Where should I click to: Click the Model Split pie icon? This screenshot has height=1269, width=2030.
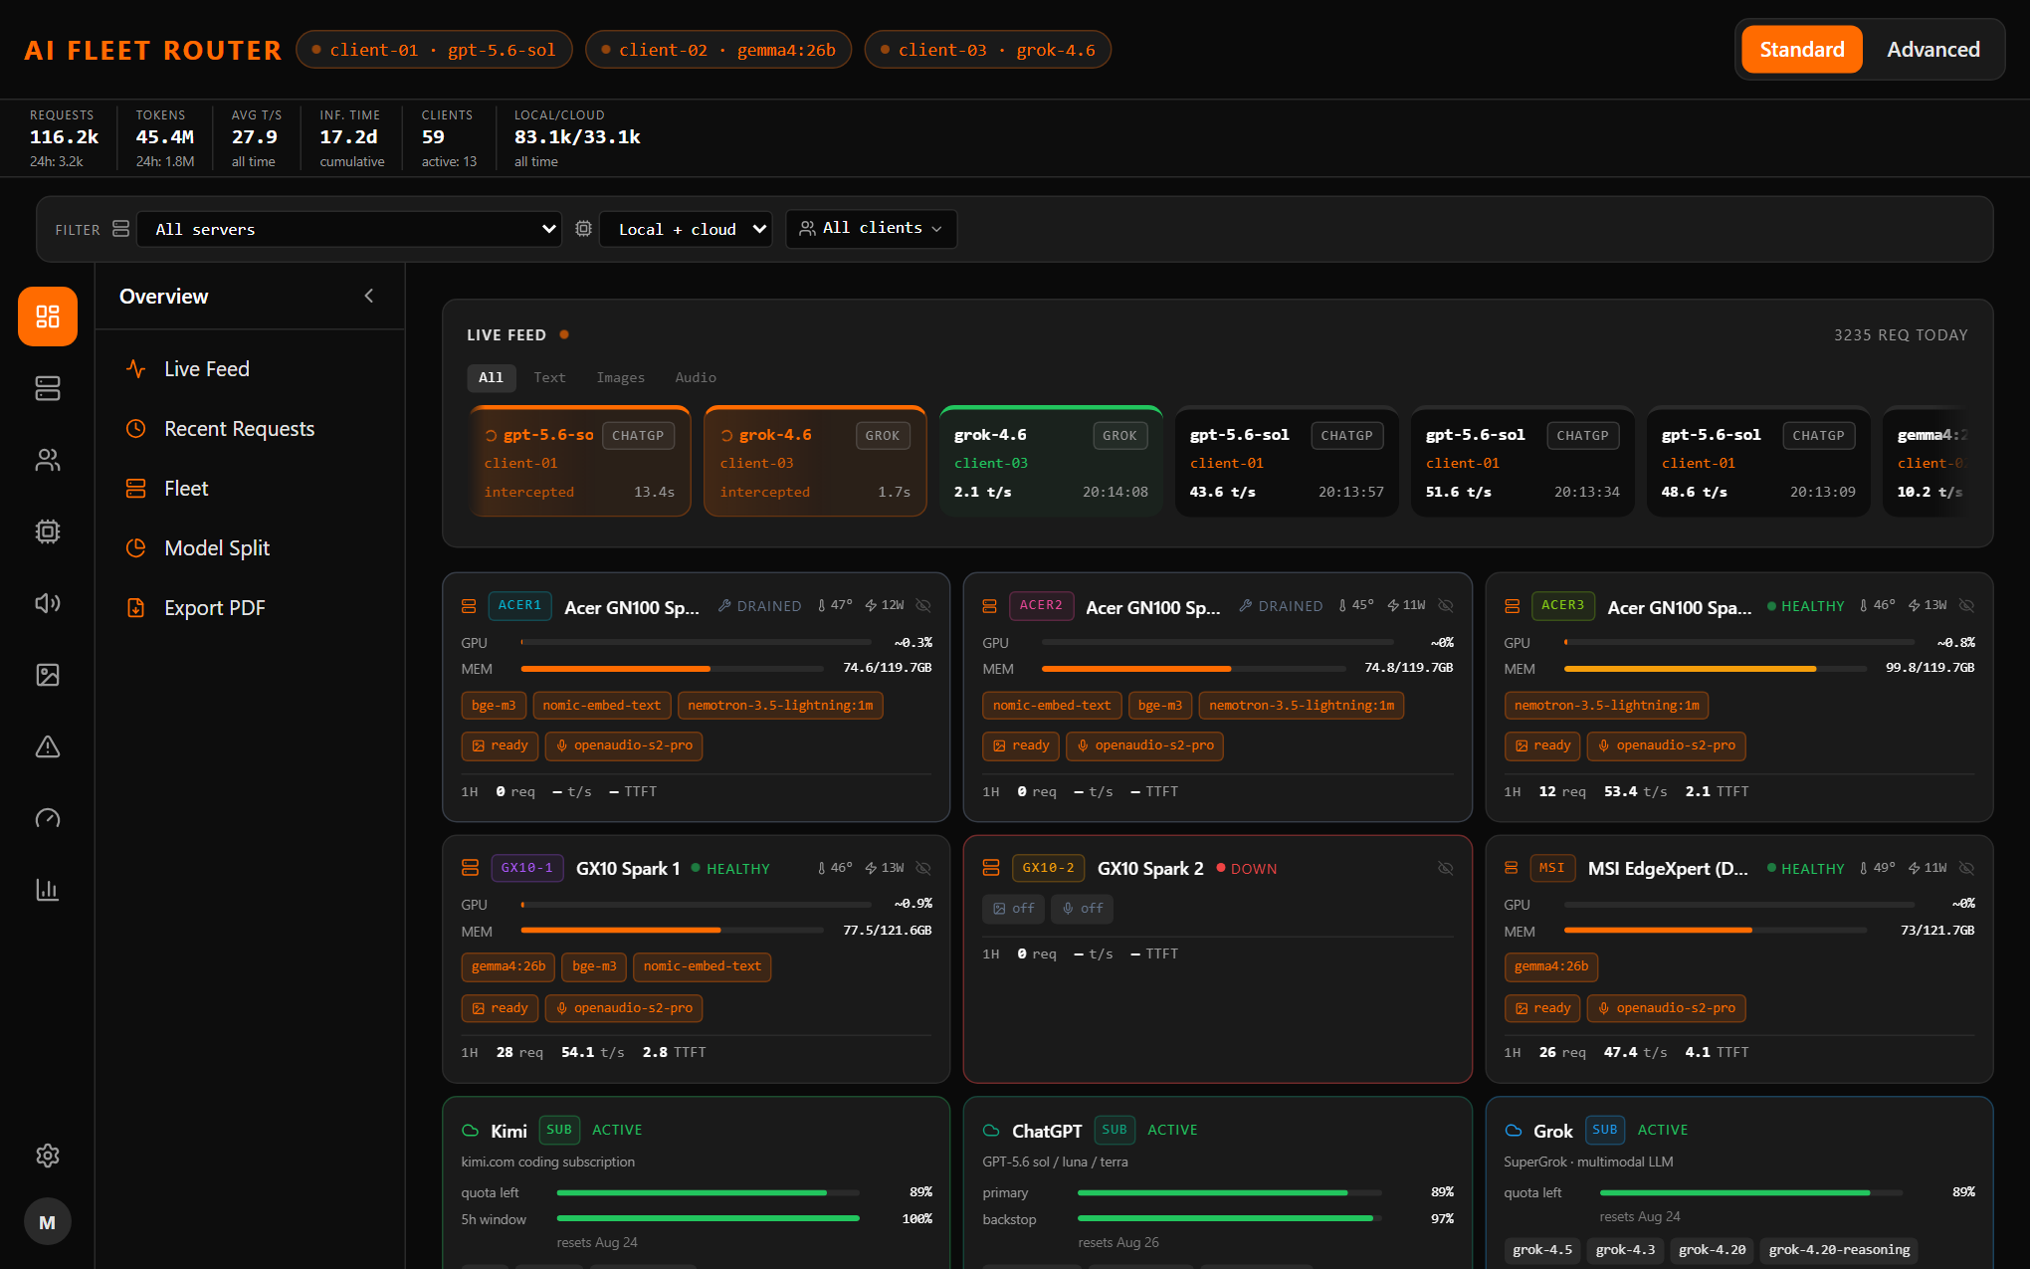coord(136,548)
